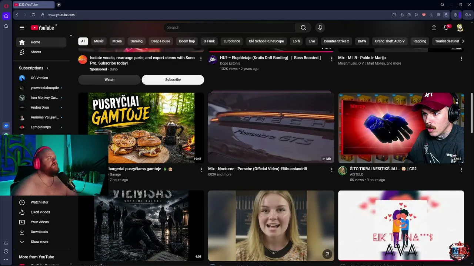
Task: Click the page vertical scrollbar
Action: 471,113
